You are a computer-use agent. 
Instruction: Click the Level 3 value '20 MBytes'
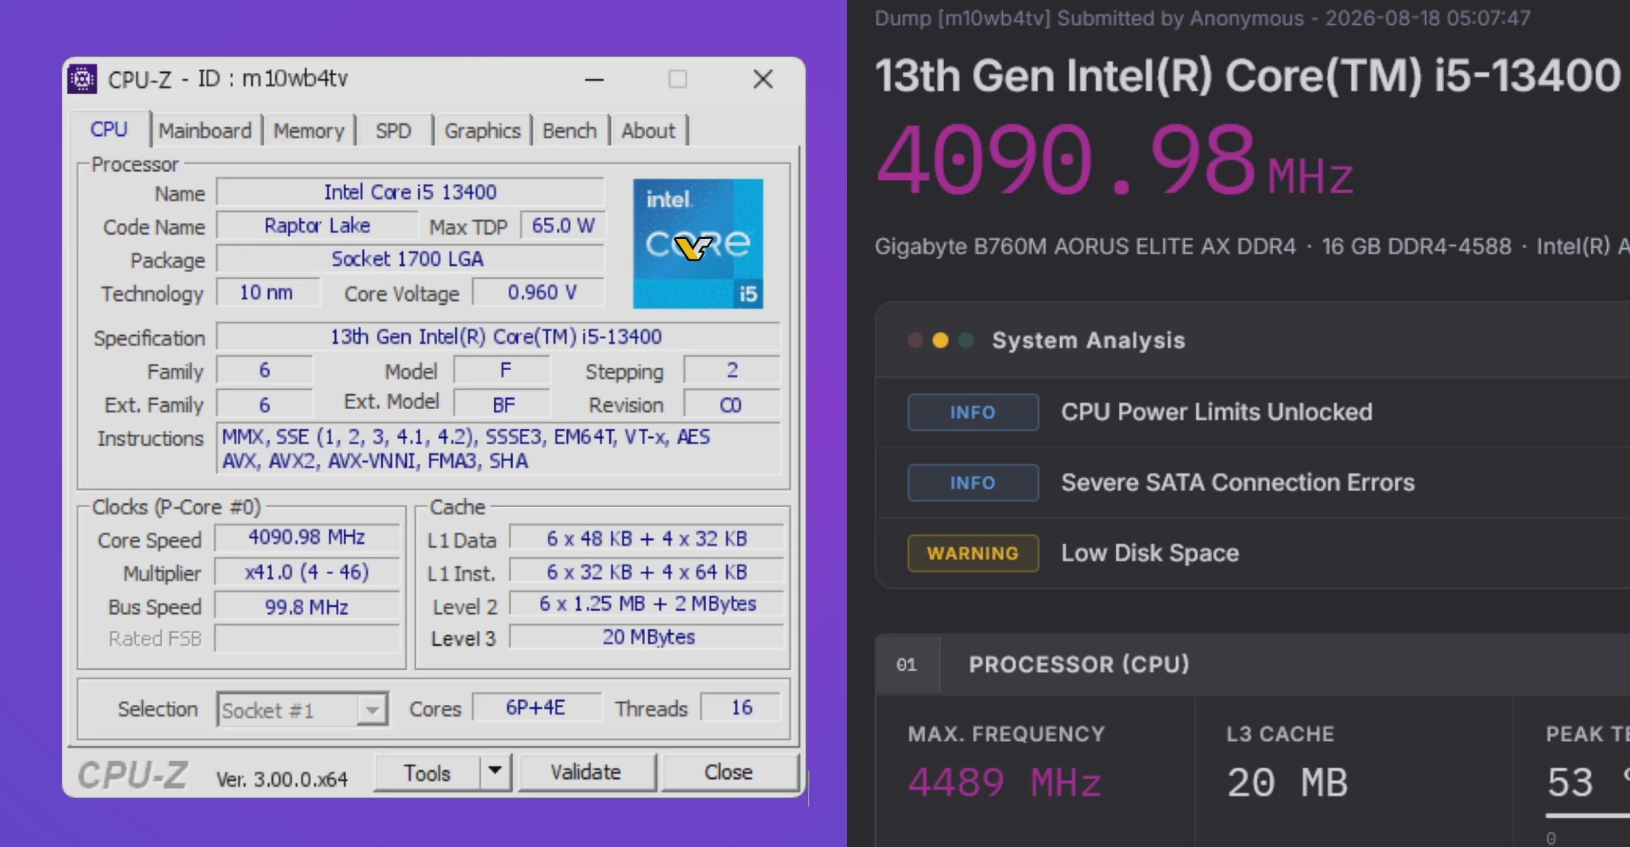647,637
